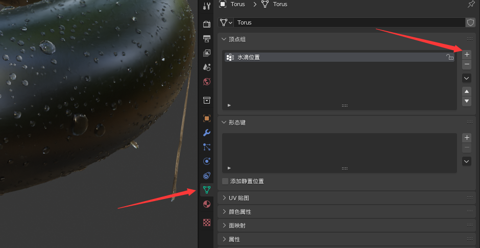Screen dimensions: 480x248
Task: Open the Object Data properties tab
Action: pos(206,190)
